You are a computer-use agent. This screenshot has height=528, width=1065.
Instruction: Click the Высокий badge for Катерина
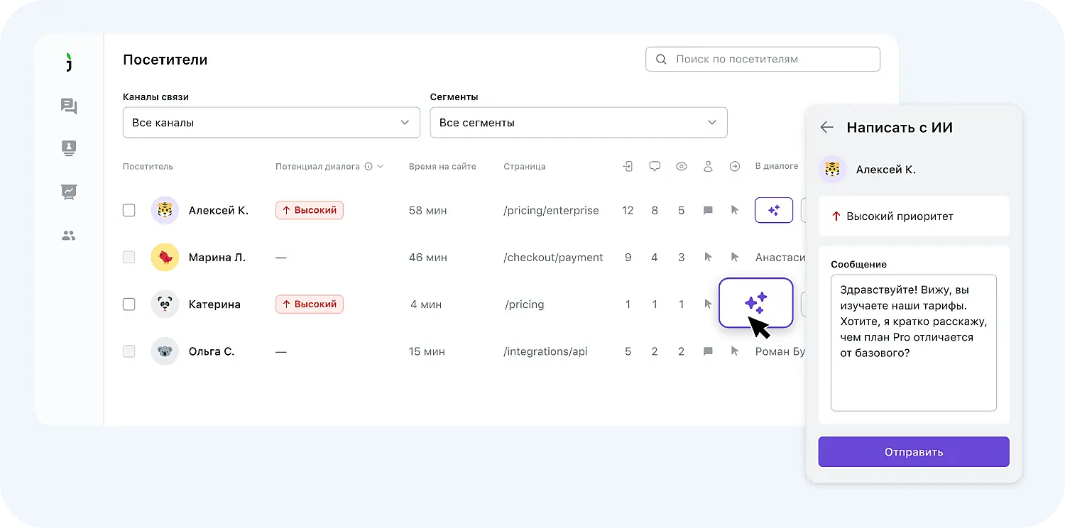point(310,304)
